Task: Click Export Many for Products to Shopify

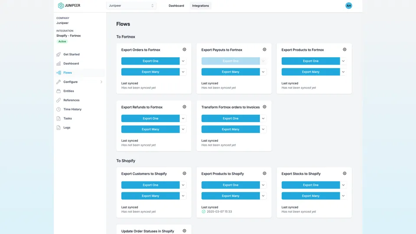Action: [231, 196]
